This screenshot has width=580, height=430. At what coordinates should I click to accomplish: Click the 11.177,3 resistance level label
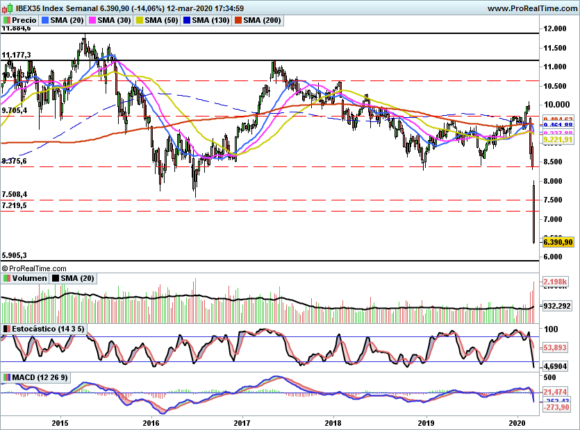[x=17, y=55]
